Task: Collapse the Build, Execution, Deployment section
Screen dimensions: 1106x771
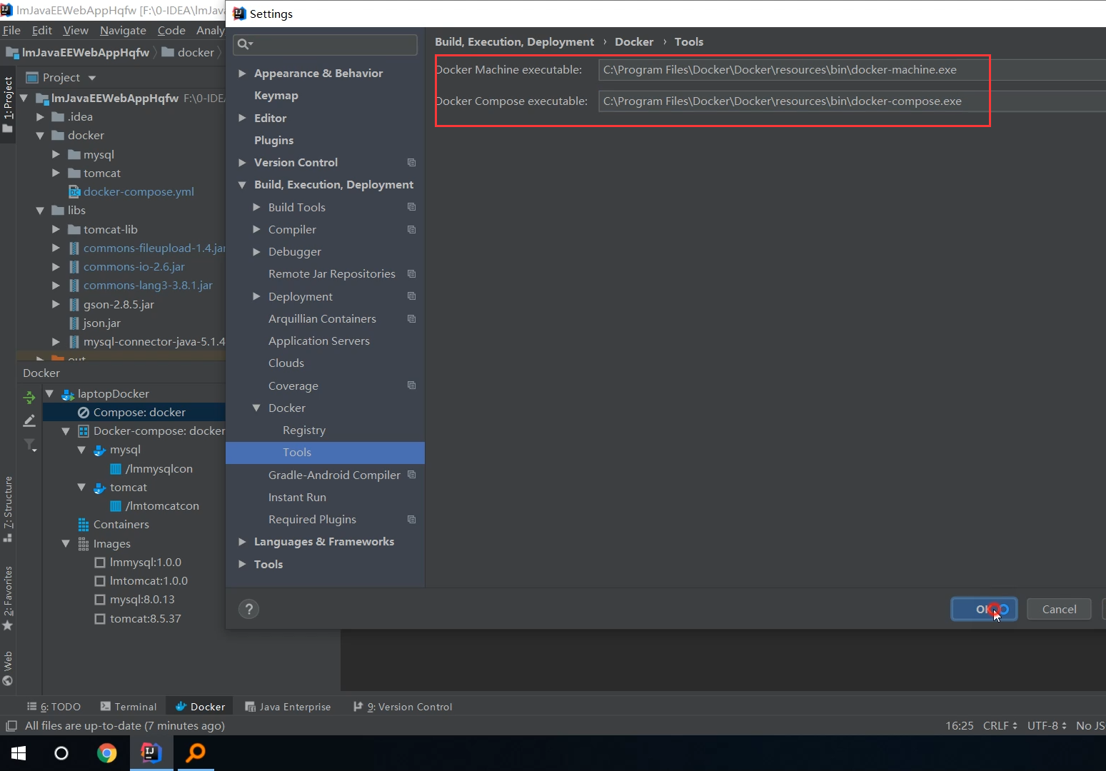Action: point(243,184)
